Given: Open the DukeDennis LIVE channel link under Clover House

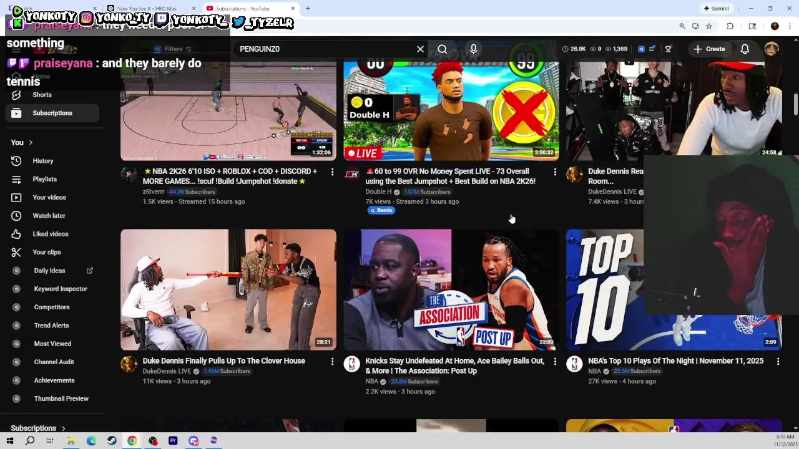Looking at the screenshot, I should tap(167, 371).
